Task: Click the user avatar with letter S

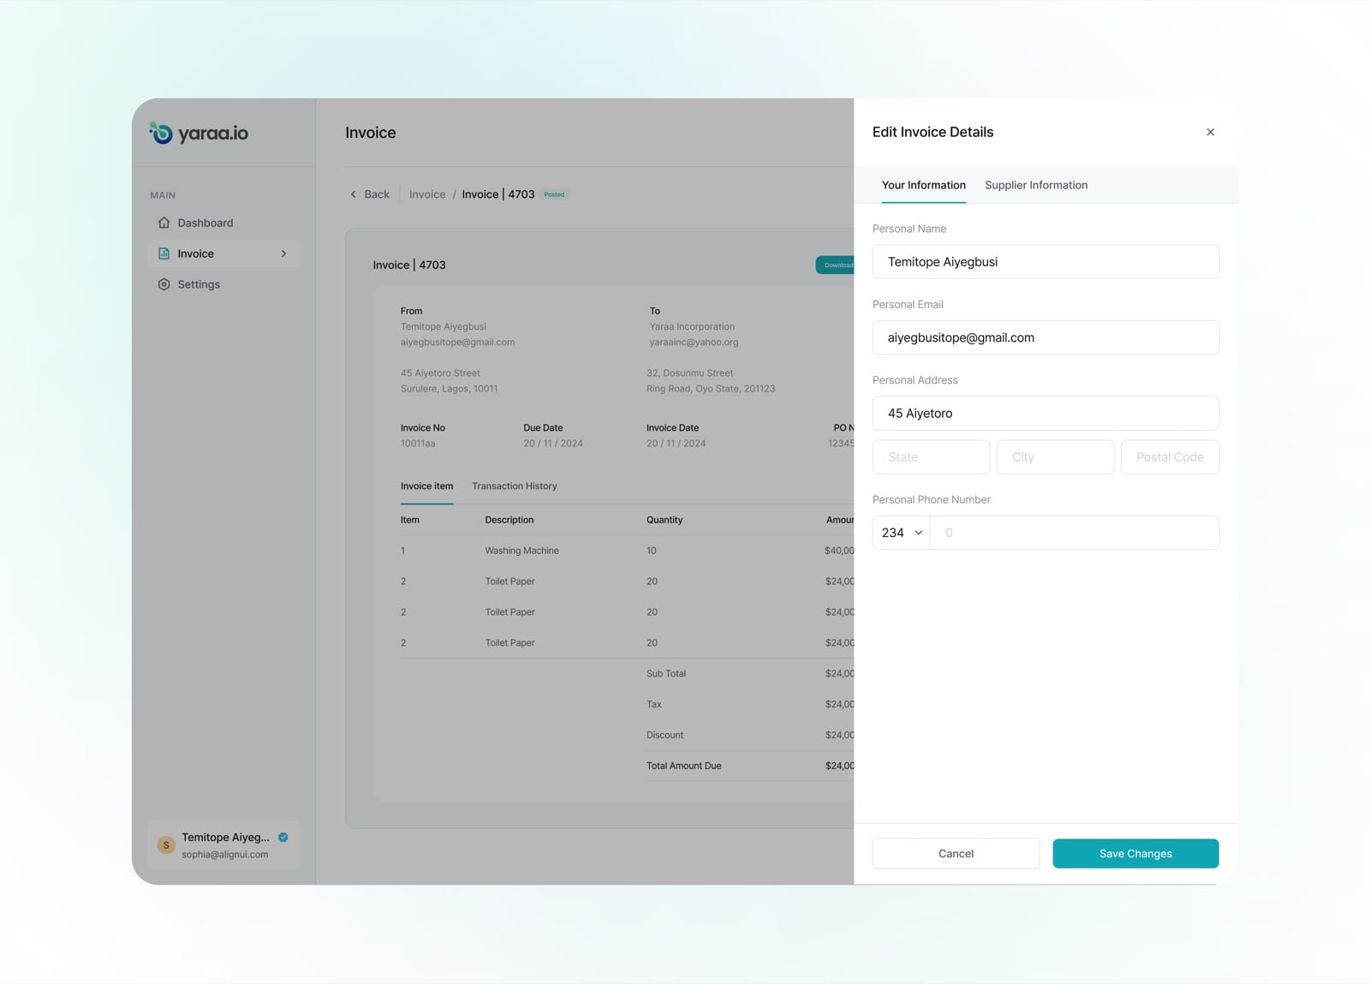Action: click(166, 845)
